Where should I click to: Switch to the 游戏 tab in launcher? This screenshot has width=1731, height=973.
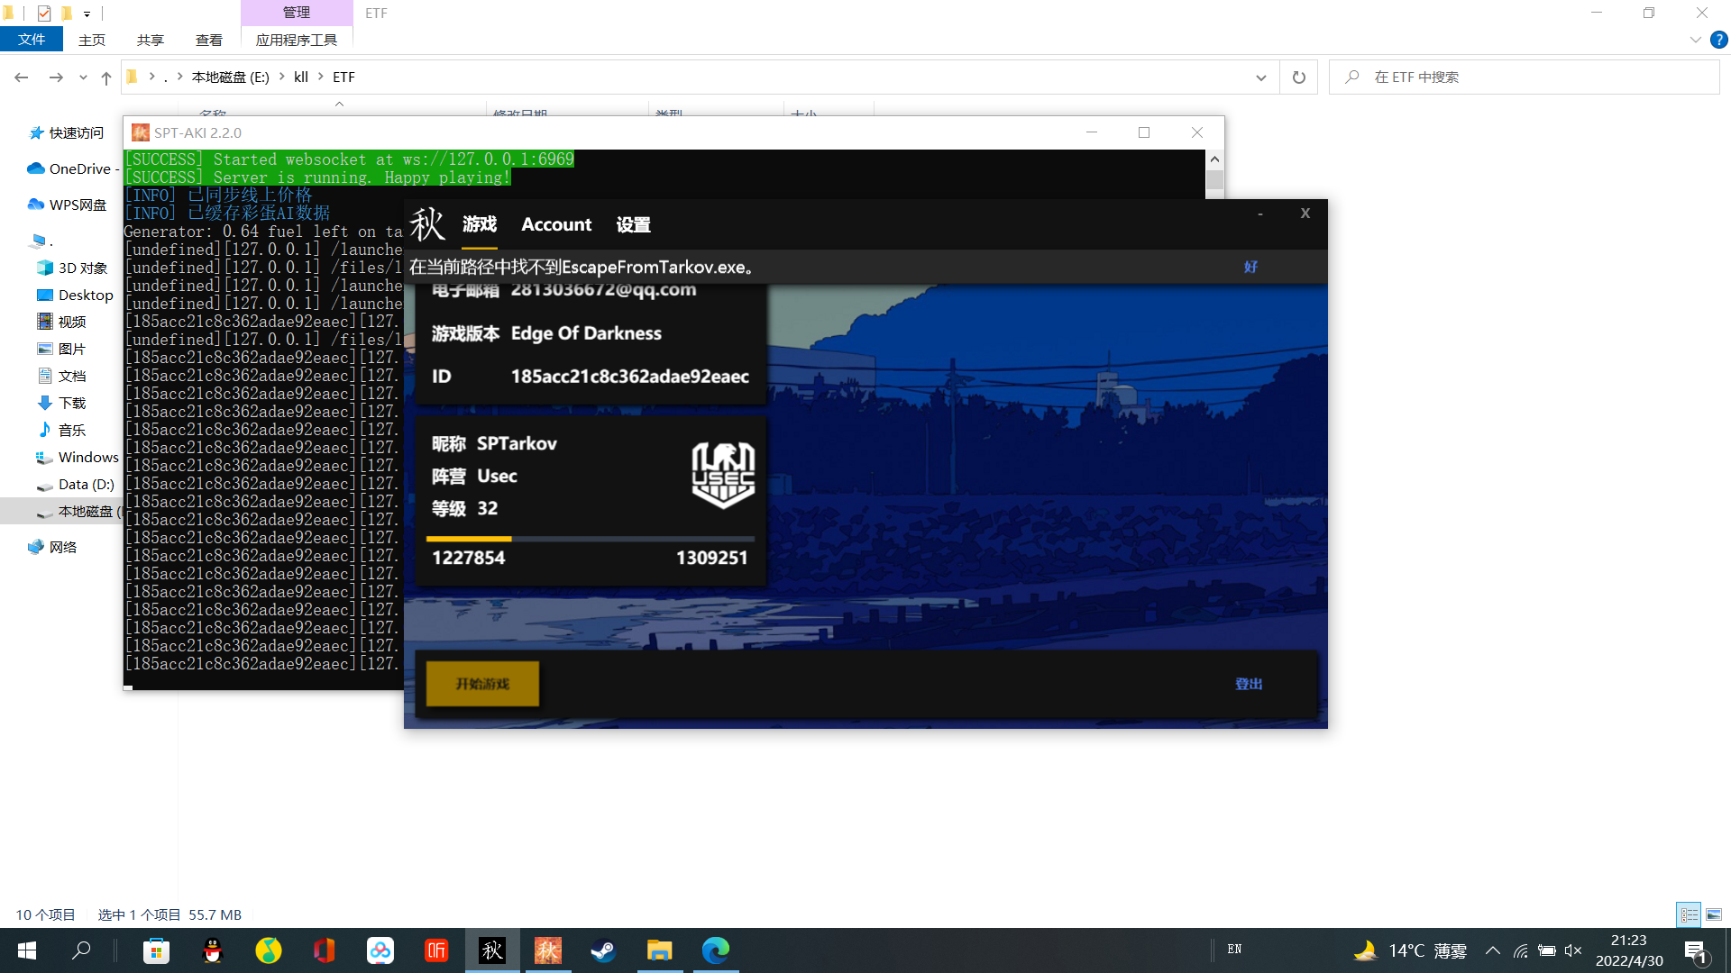coord(480,224)
